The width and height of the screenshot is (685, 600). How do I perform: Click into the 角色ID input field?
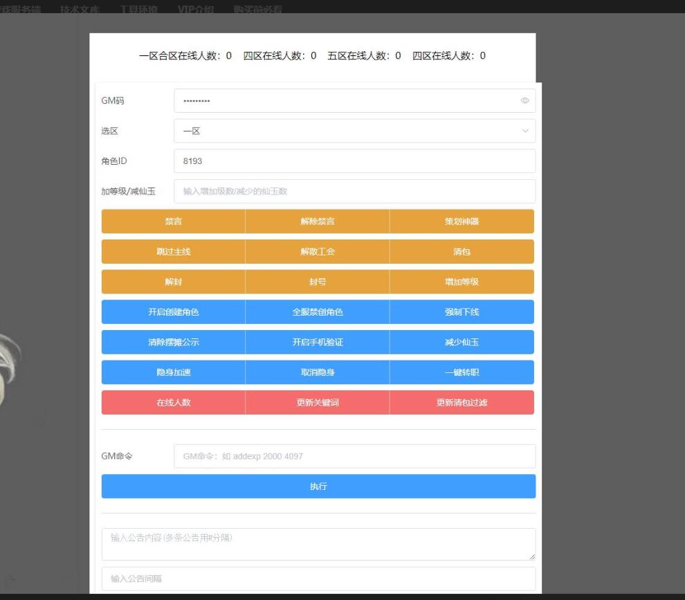point(354,161)
